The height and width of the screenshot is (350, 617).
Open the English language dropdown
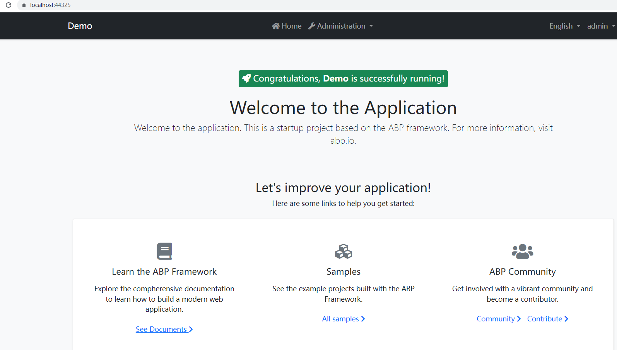564,26
